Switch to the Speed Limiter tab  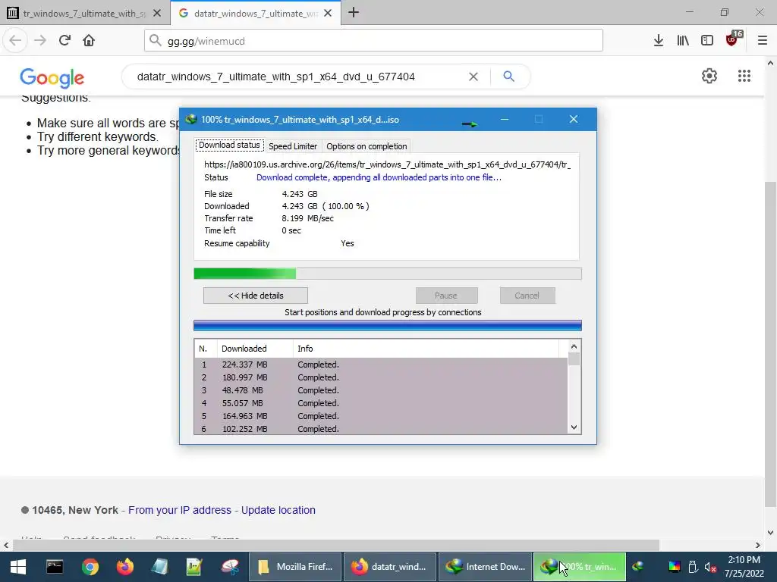point(292,146)
